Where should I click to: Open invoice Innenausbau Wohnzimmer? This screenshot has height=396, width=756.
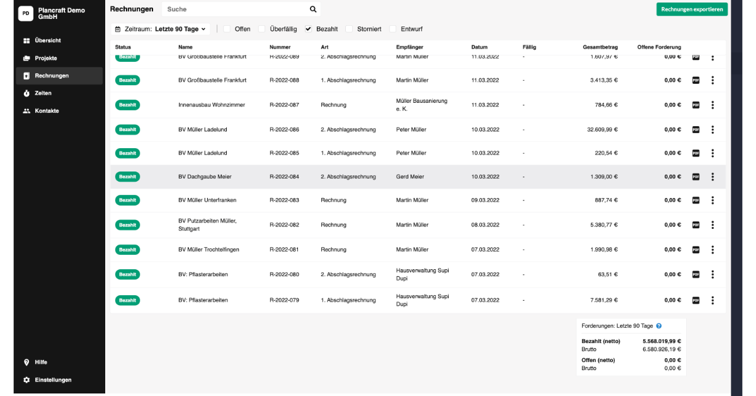tap(212, 105)
